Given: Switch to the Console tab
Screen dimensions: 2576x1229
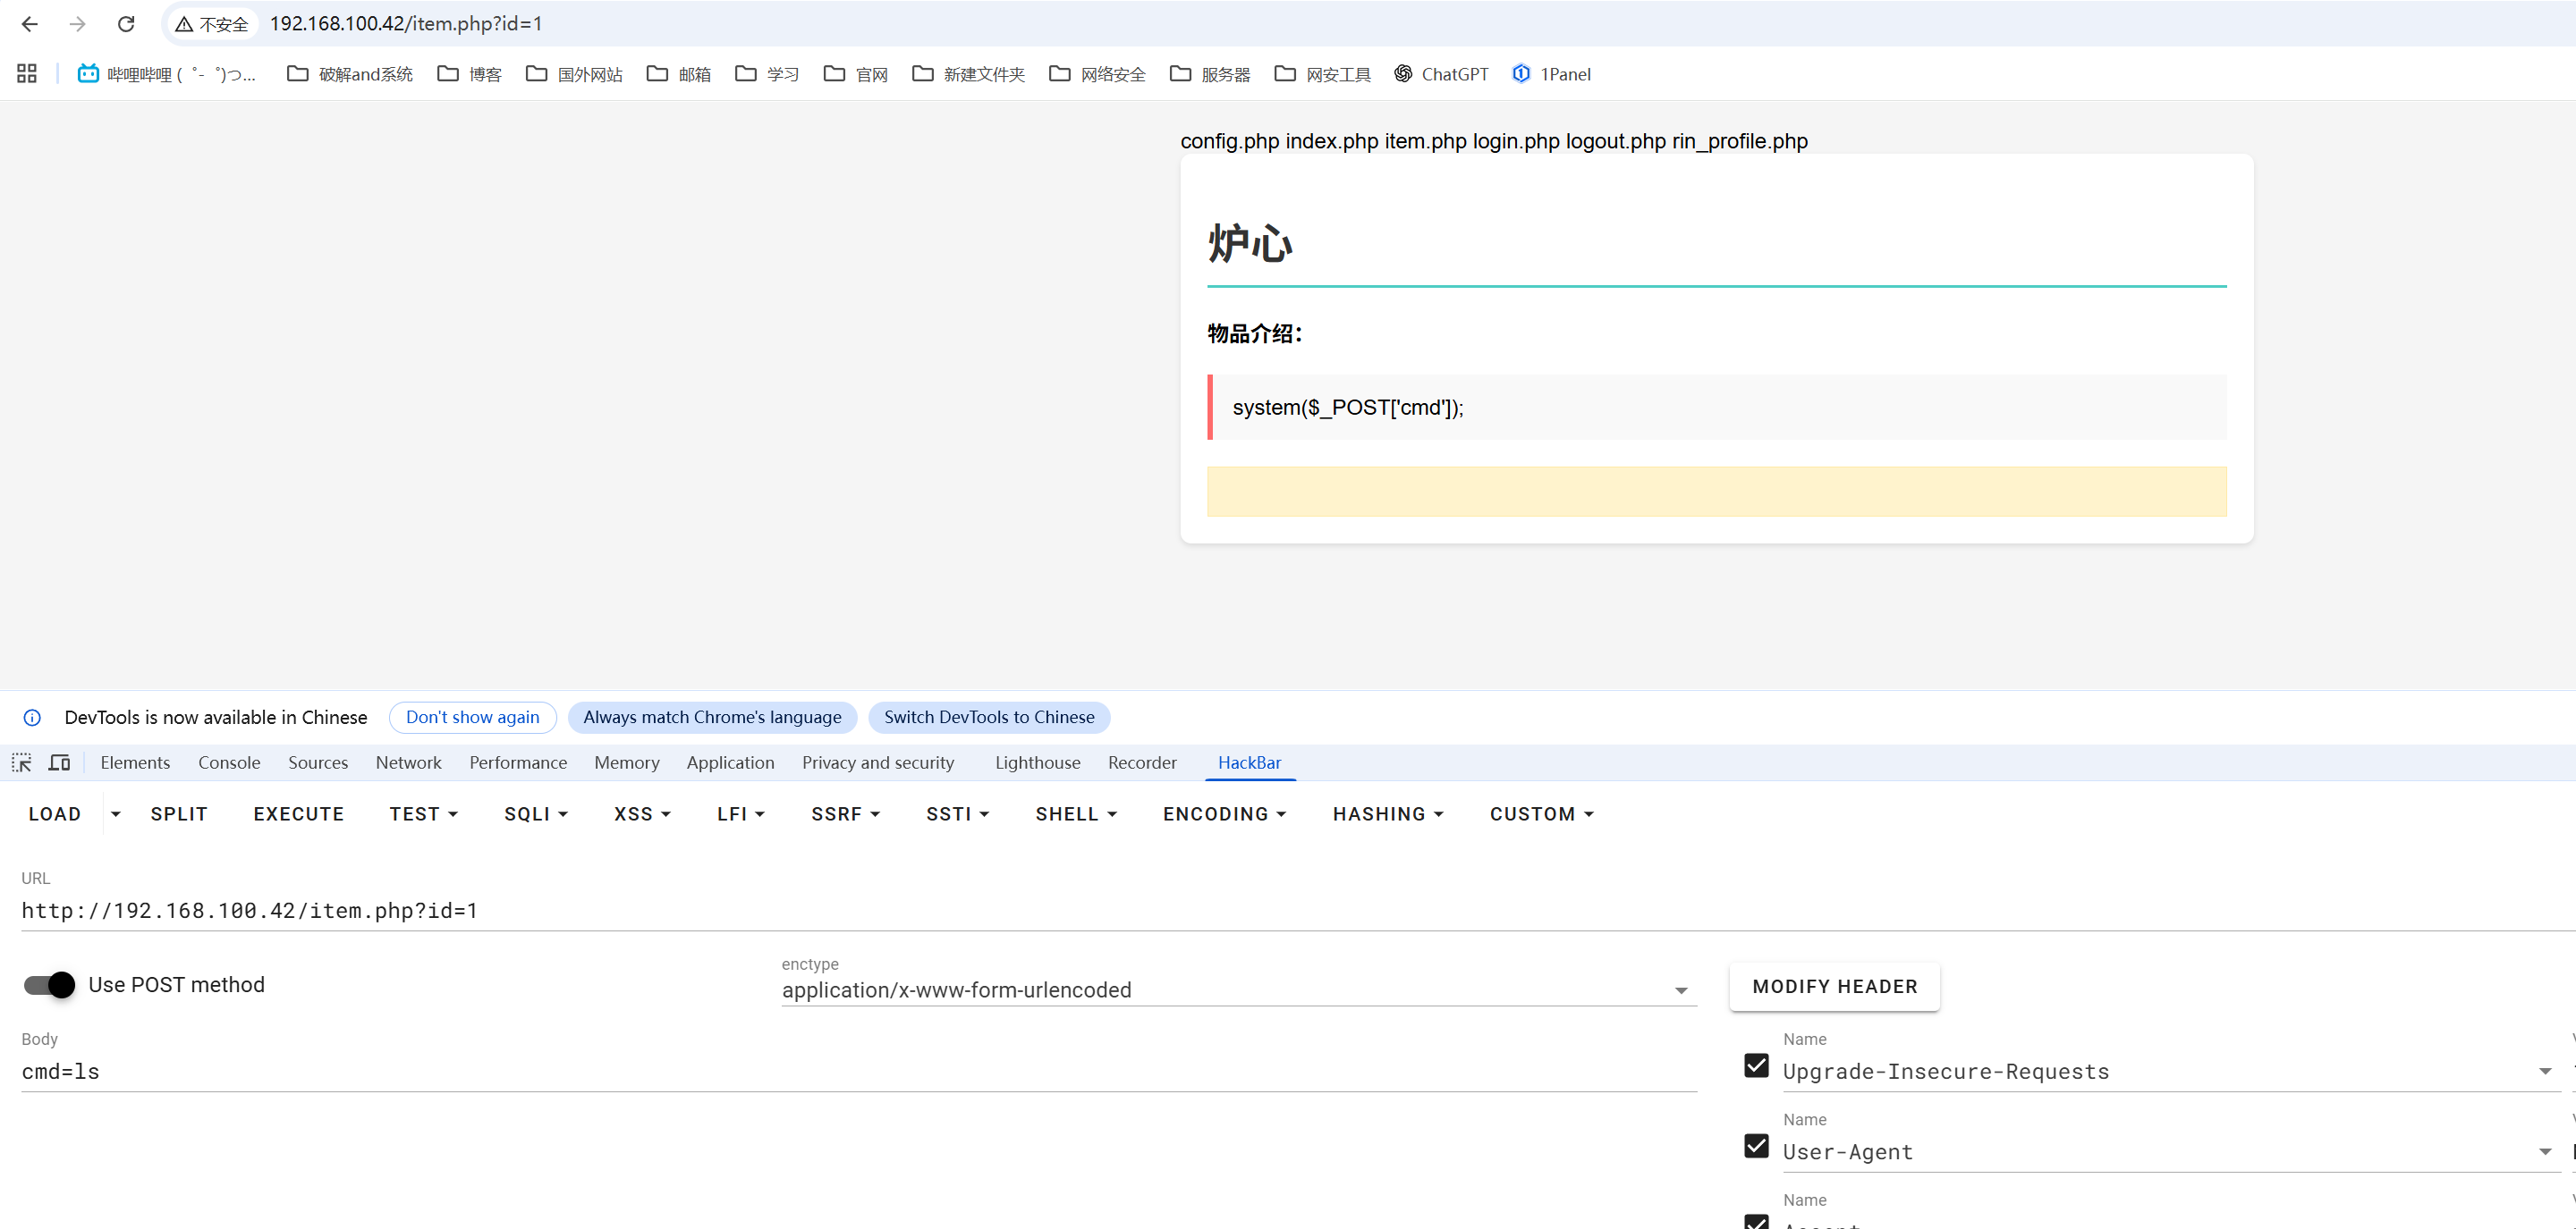Looking at the screenshot, I should [229, 762].
